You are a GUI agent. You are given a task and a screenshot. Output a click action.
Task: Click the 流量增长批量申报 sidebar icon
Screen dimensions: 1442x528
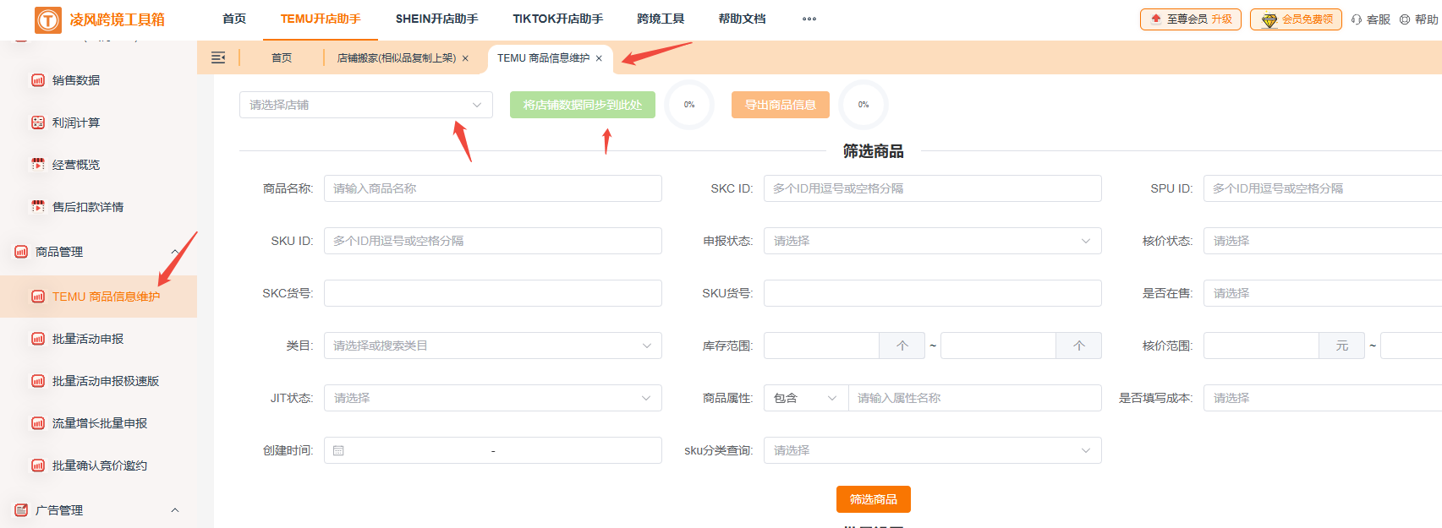pyautogui.click(x=38, y=423)
